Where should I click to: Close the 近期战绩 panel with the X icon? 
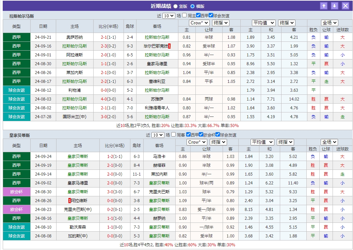(x=346, y=5)
